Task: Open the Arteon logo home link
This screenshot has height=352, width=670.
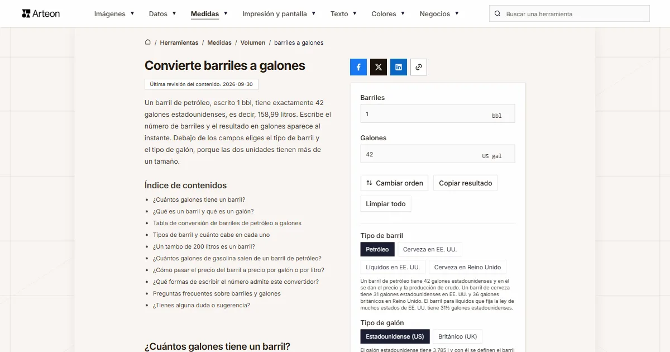Action: pos(41,13)
